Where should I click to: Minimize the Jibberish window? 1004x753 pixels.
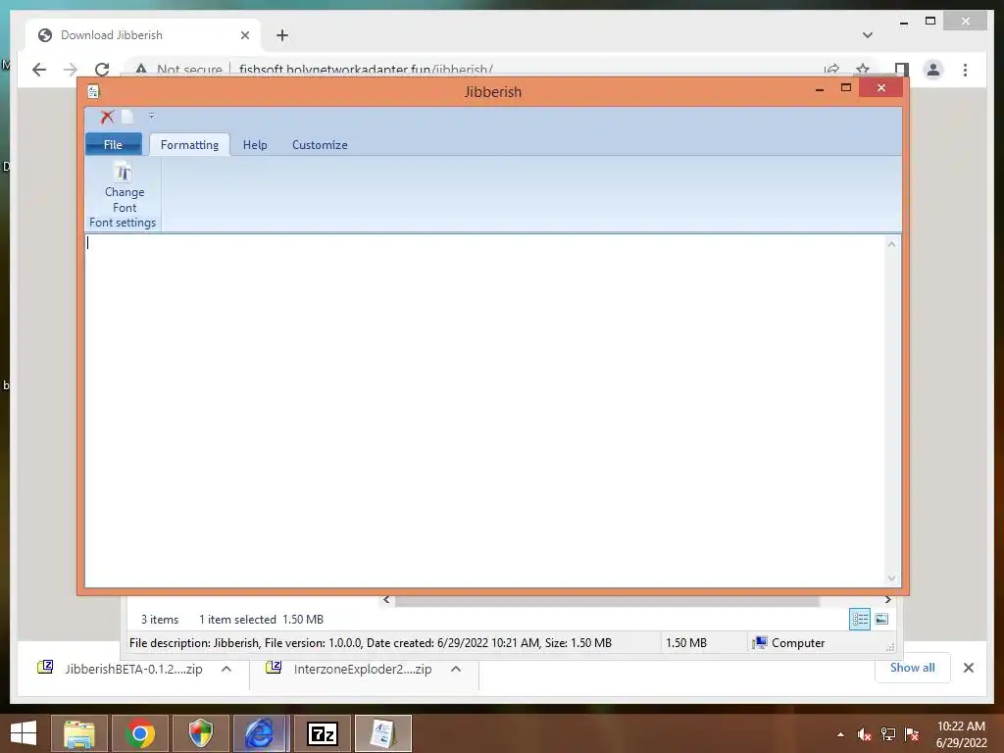(820, 88)
